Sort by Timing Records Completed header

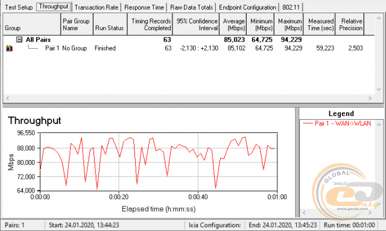(150, 24)
